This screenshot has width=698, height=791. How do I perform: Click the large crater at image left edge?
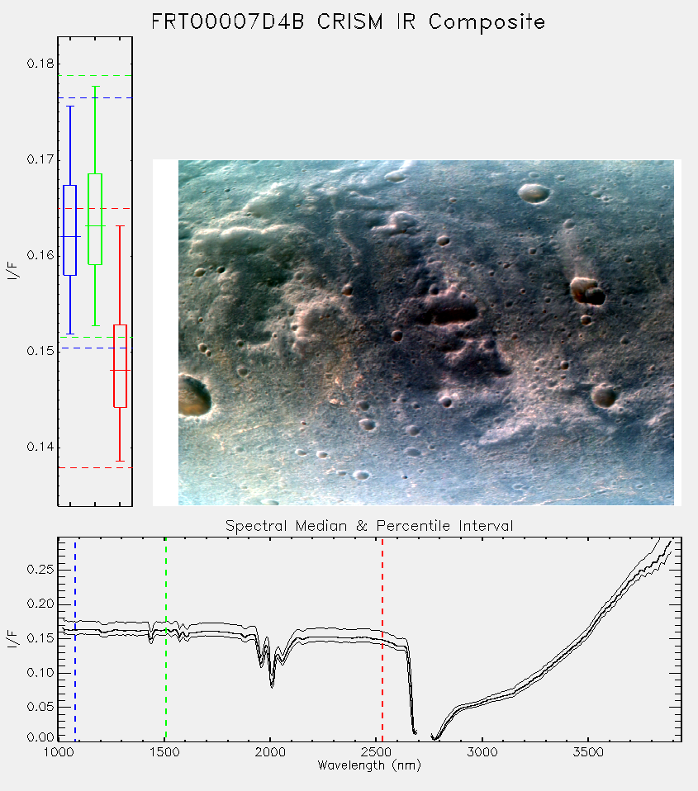click(x=193, y=396)
